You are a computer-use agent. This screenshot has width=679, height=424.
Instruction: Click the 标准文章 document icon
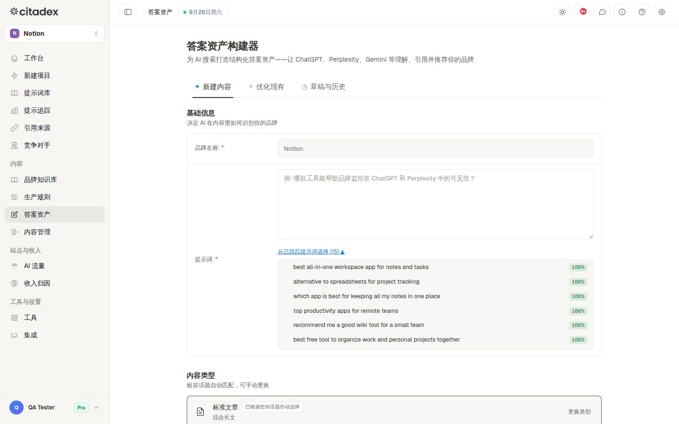200,412
